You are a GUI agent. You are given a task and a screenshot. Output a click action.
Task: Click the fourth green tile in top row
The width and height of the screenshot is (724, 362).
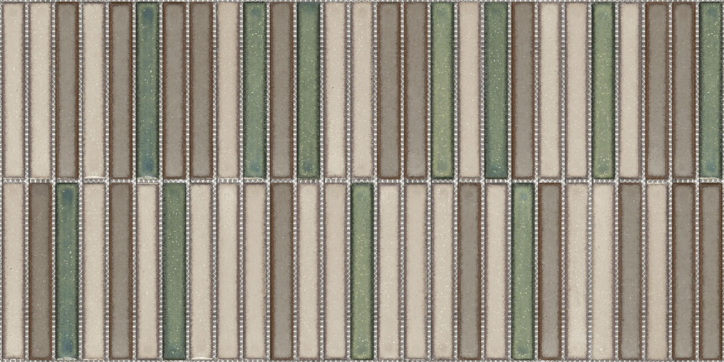[x=442, y=91]
